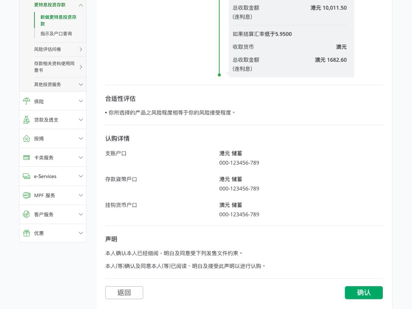Click the house percent icon beside 按揭

27,138
